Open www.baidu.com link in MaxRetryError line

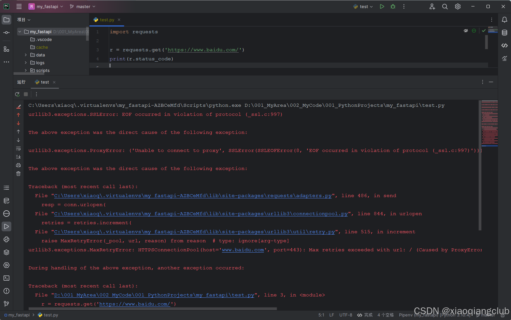tap(243, 250)
